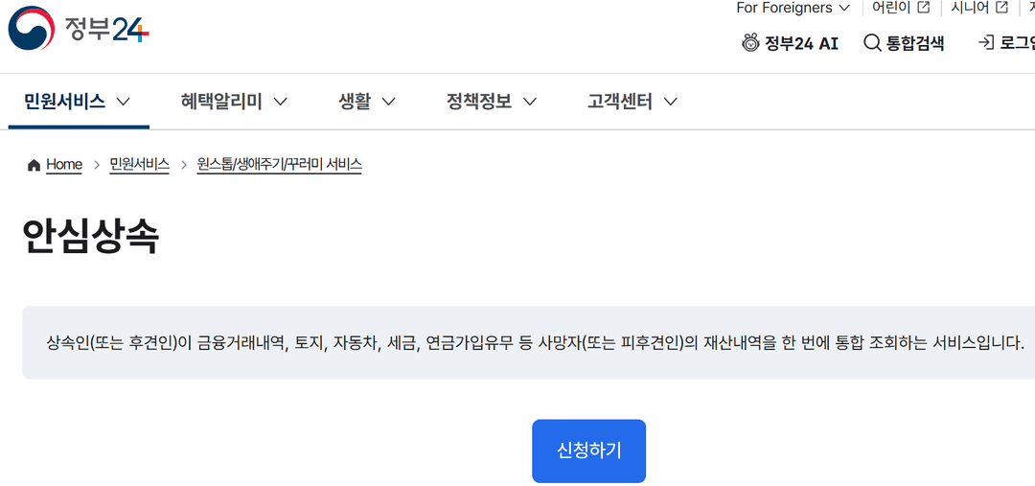Expand the 생활 menu chevron
Image resolution: width=1035 pixels, height=486 pixels.
click(x=388, y=102)
